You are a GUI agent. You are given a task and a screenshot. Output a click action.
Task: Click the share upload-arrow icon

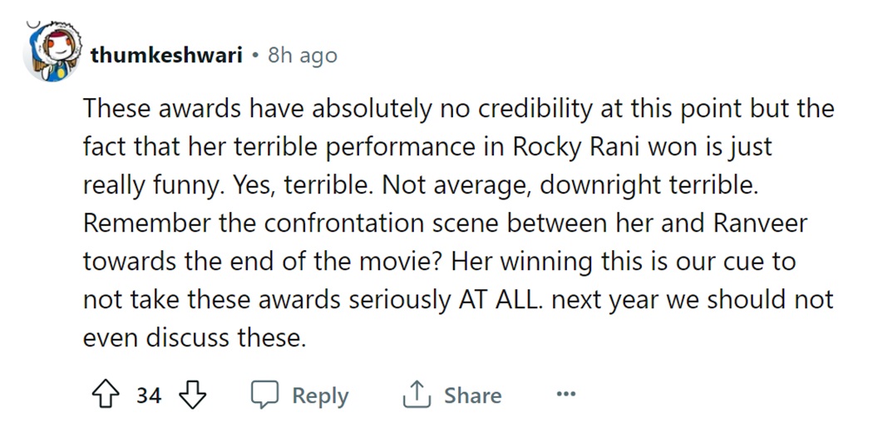coord(415,395)
